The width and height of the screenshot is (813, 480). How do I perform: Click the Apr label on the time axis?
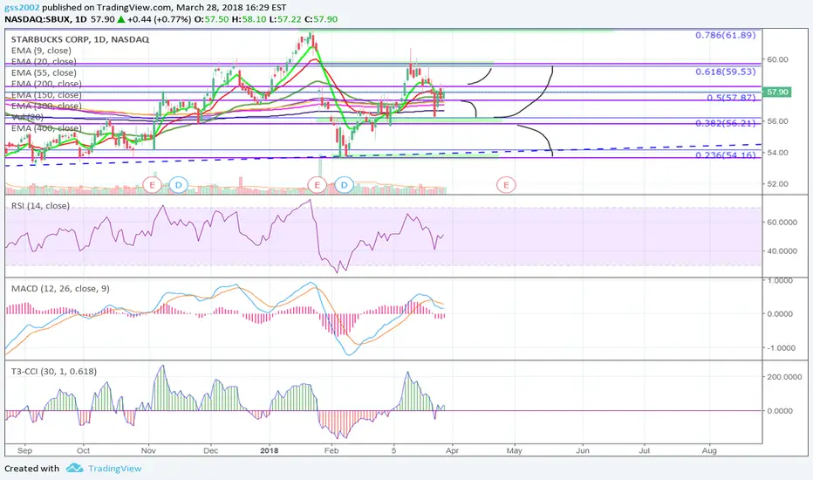[x=452, y=450]
